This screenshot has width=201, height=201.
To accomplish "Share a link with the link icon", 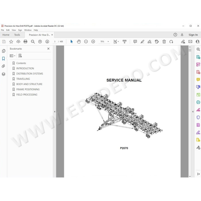I will (183, 42).
